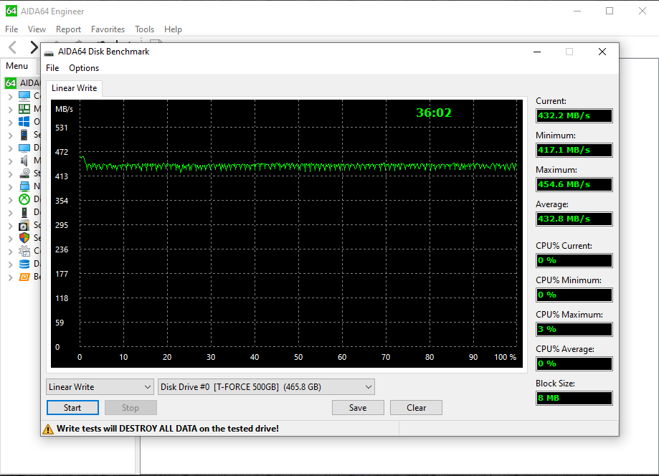Open the Favorites menu
Screen dimensions: 659x476
[x=108, y=29]
